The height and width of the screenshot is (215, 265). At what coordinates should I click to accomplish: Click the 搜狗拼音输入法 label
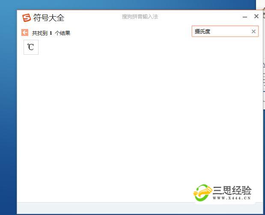pos(140,17)
